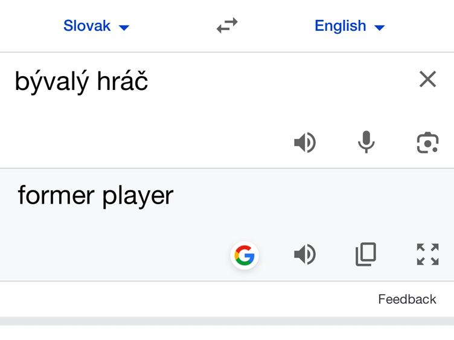Click the English language label
The image size is (454, 340).
(x=340, y=26)
